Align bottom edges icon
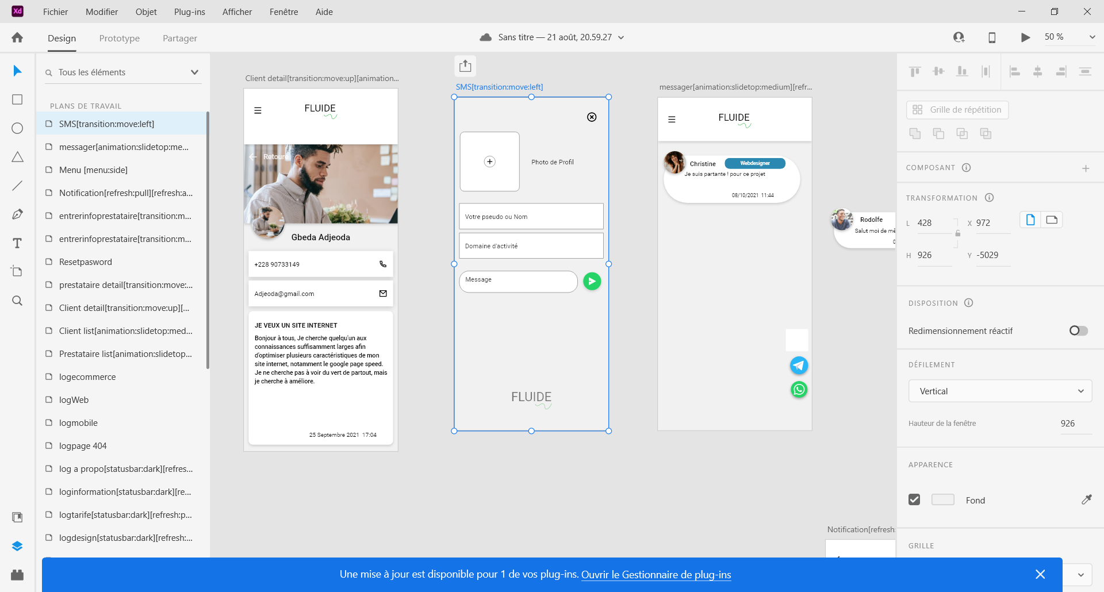Image resolution: width=1104 pixels, height=592 pixels. pyautogui.click(x=962, y=71)
